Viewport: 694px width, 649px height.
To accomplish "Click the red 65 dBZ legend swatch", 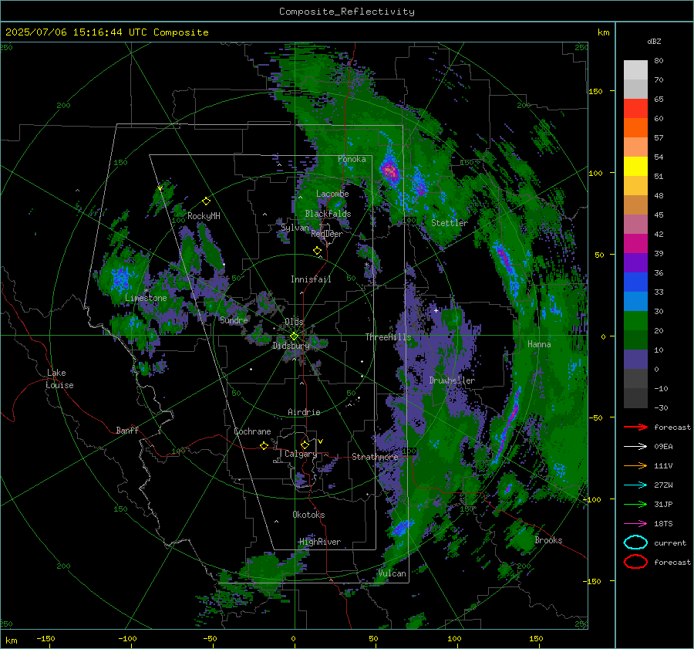I will point(635,108).
